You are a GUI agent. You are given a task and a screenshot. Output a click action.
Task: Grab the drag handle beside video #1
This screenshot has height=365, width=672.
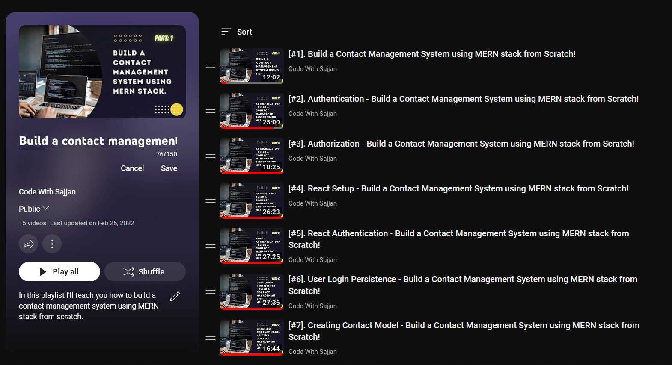(x=211, y=66)
